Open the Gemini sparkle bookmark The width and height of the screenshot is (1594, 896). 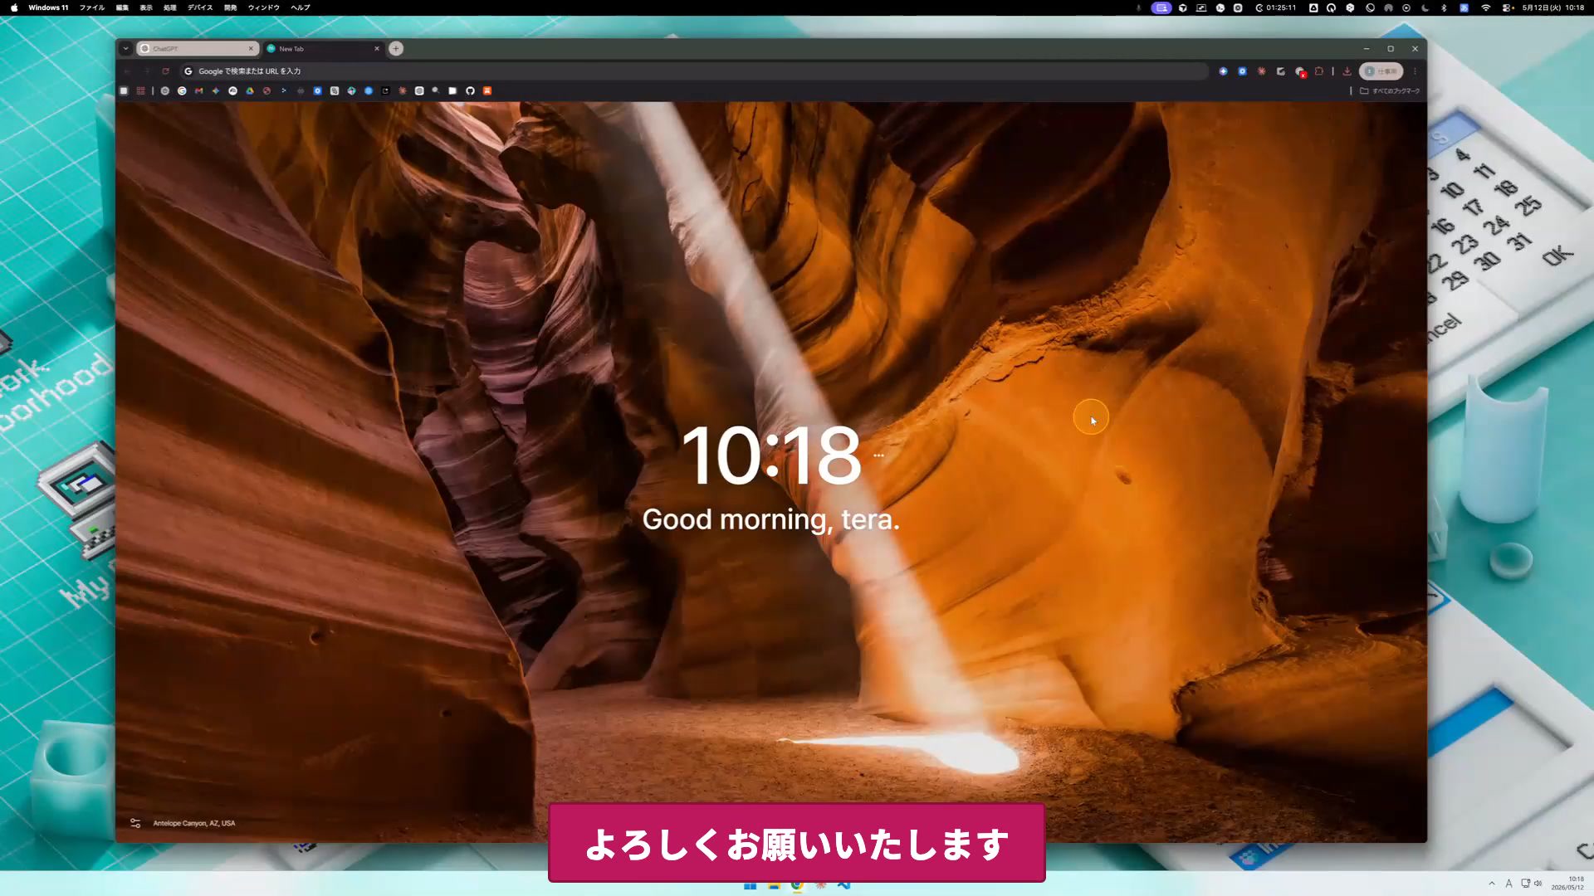(x=216, y=91)
